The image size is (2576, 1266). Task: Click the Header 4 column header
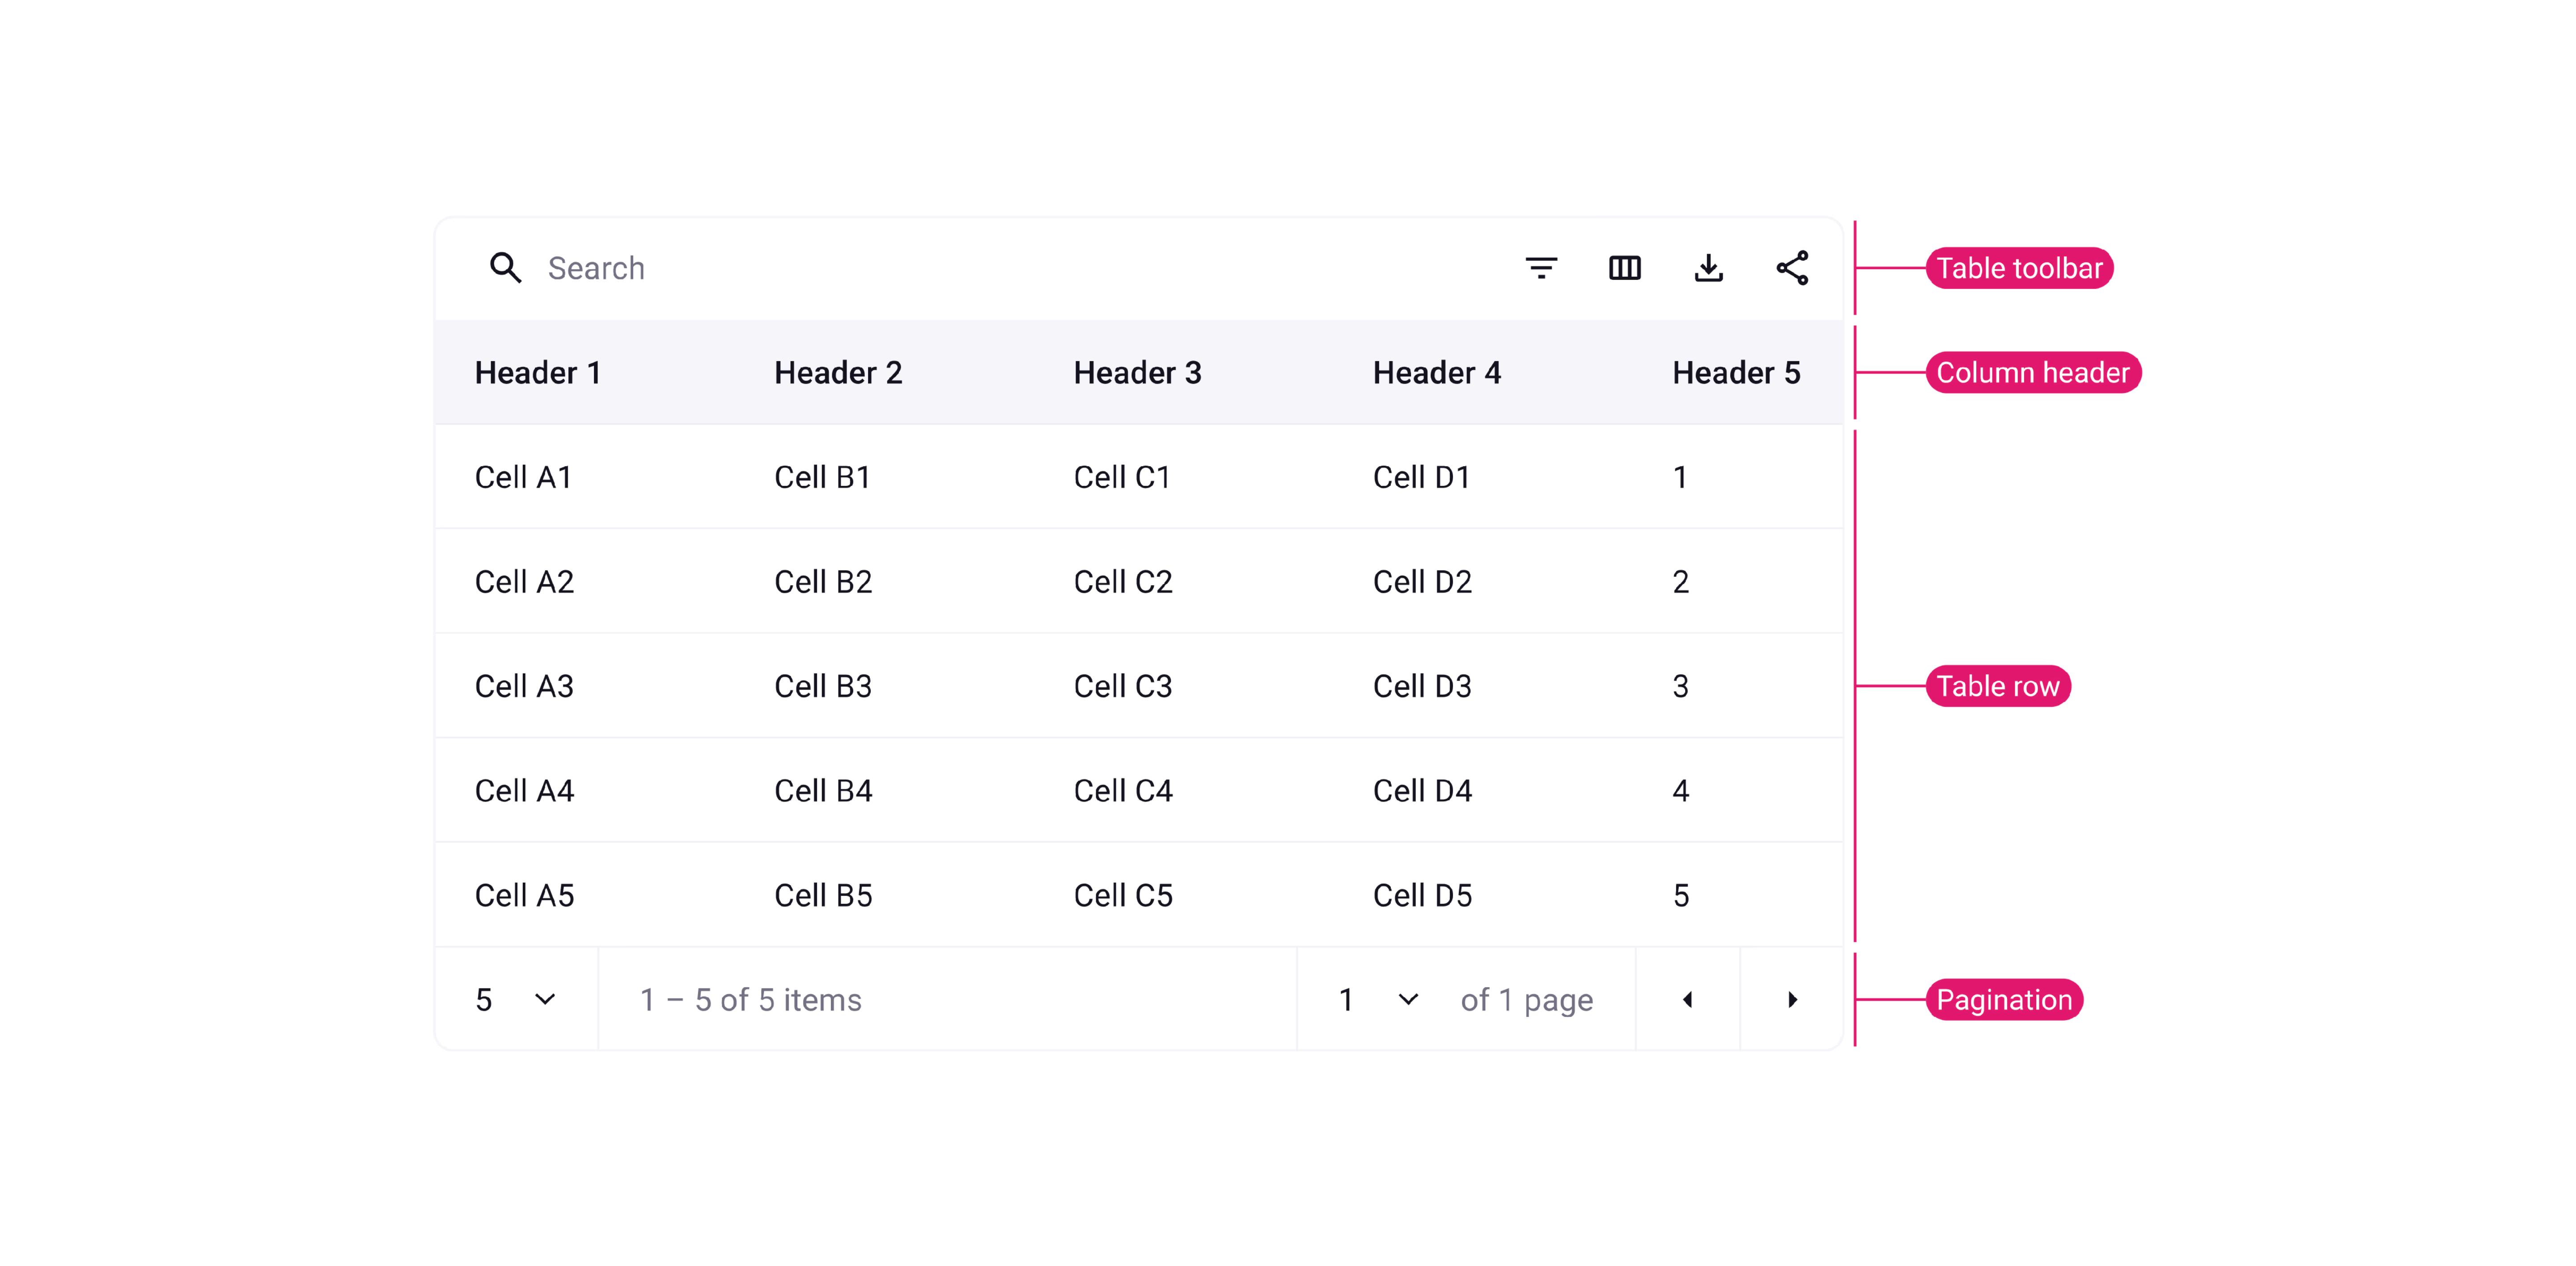pos(1437,373)
